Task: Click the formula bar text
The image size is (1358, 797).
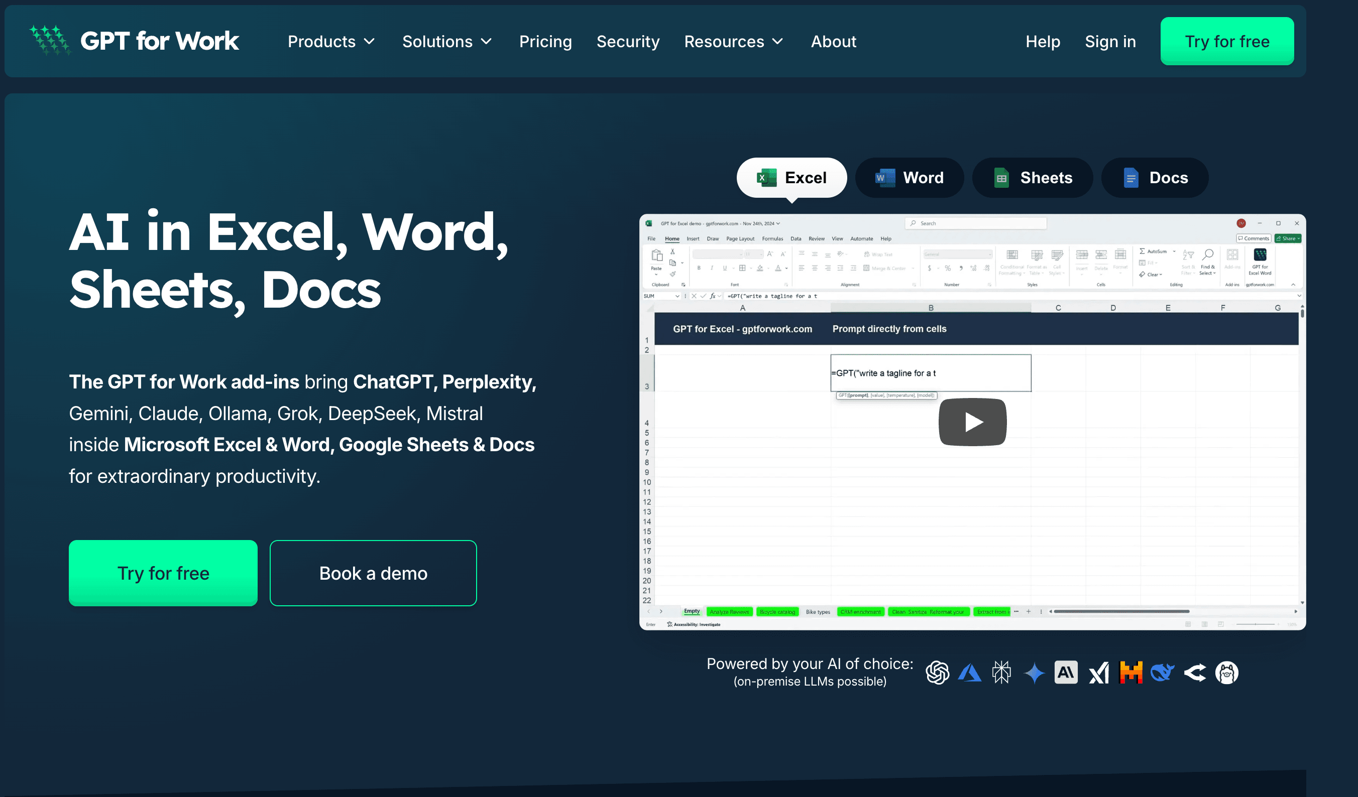Action: (x=772, y=296)
